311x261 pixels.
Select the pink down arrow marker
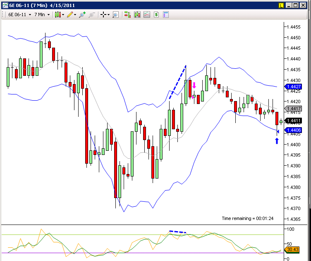[194, 85]
